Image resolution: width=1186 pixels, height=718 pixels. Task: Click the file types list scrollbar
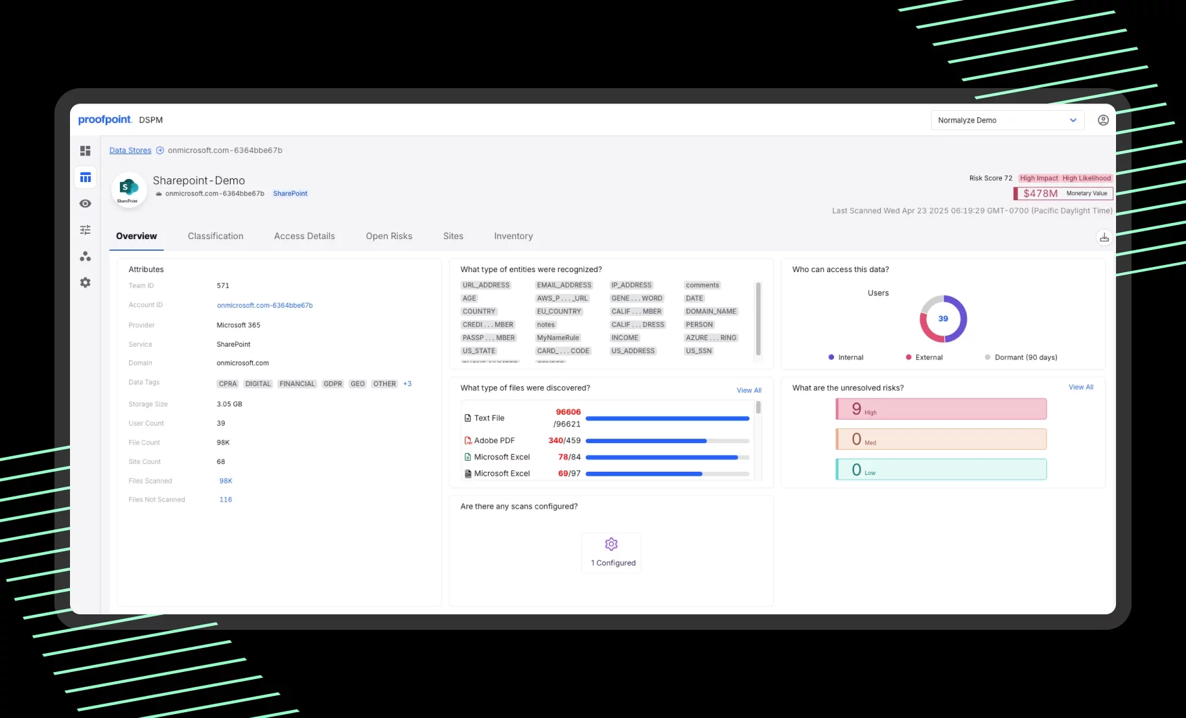(758, 408)
